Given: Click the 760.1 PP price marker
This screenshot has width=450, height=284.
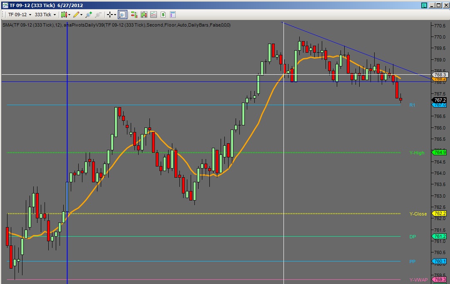Looking at the screenshot, I should click(439, 262).
